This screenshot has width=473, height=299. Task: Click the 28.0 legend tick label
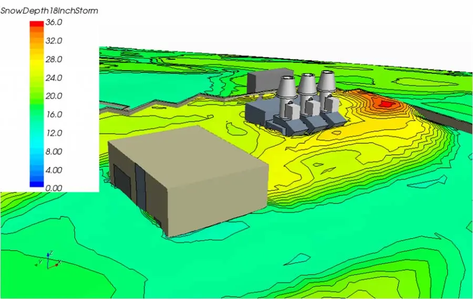pos(54,59)
